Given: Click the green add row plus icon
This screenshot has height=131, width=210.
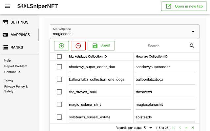Looking at the screenshot, I should (61, 46).
